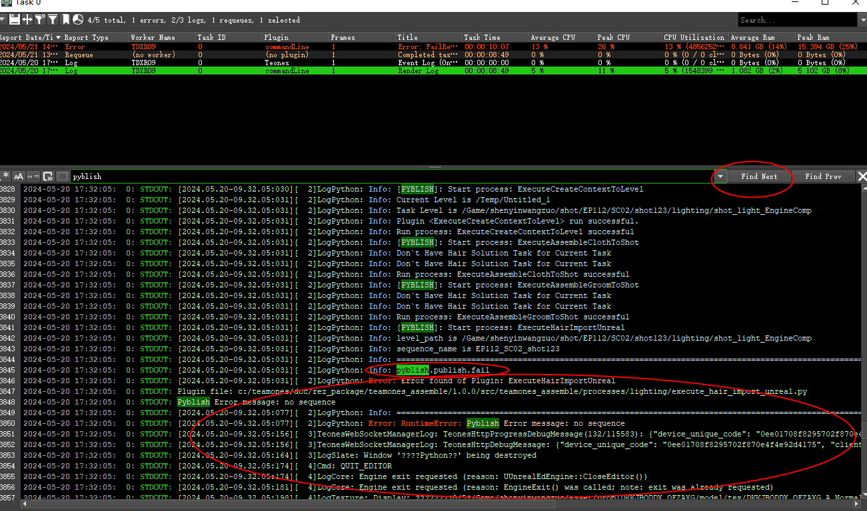Toggle case-sensitive search (AA button)
This screenshot has height=511, width=867.
[19, 176]
